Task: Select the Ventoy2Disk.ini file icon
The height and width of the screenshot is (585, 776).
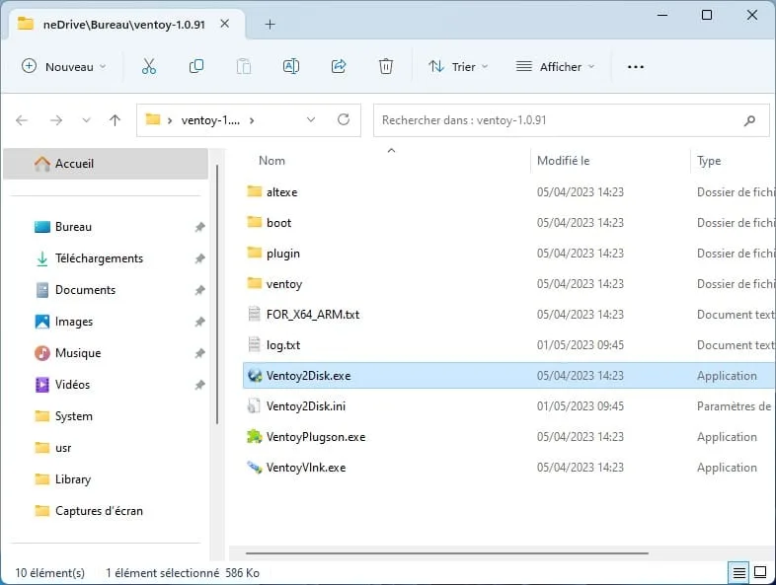Action: pos(254,406)
